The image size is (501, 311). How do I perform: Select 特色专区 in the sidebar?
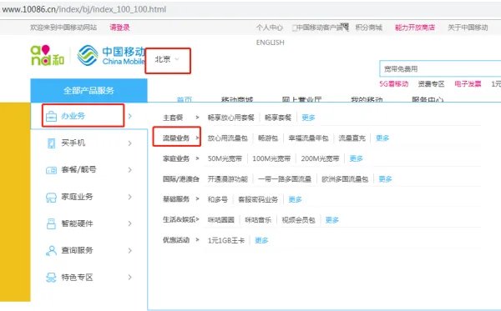coord(77,277)
